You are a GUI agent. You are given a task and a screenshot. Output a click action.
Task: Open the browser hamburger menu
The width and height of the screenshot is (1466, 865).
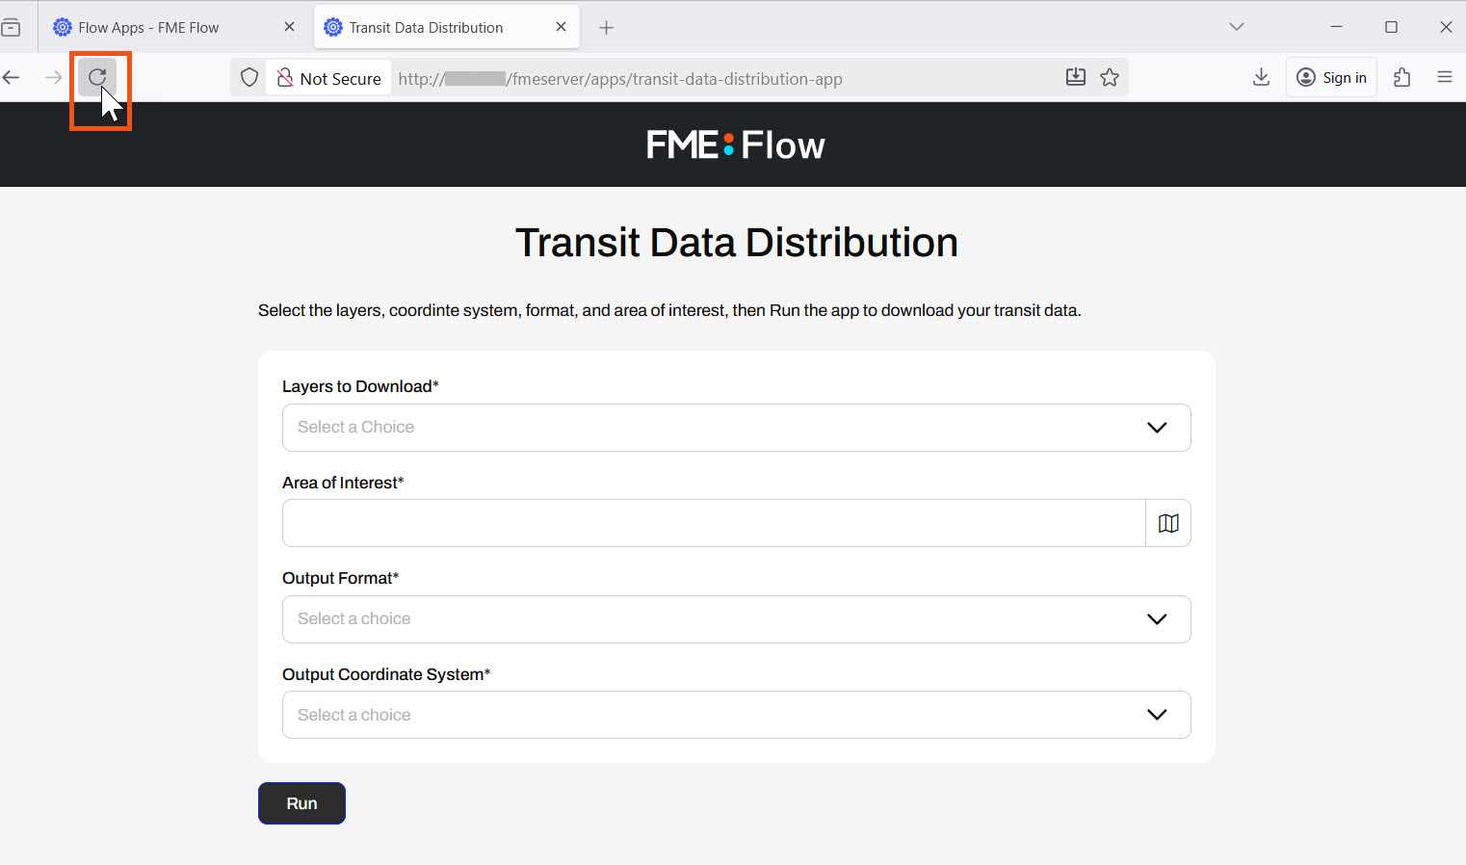coord(1444,78)
